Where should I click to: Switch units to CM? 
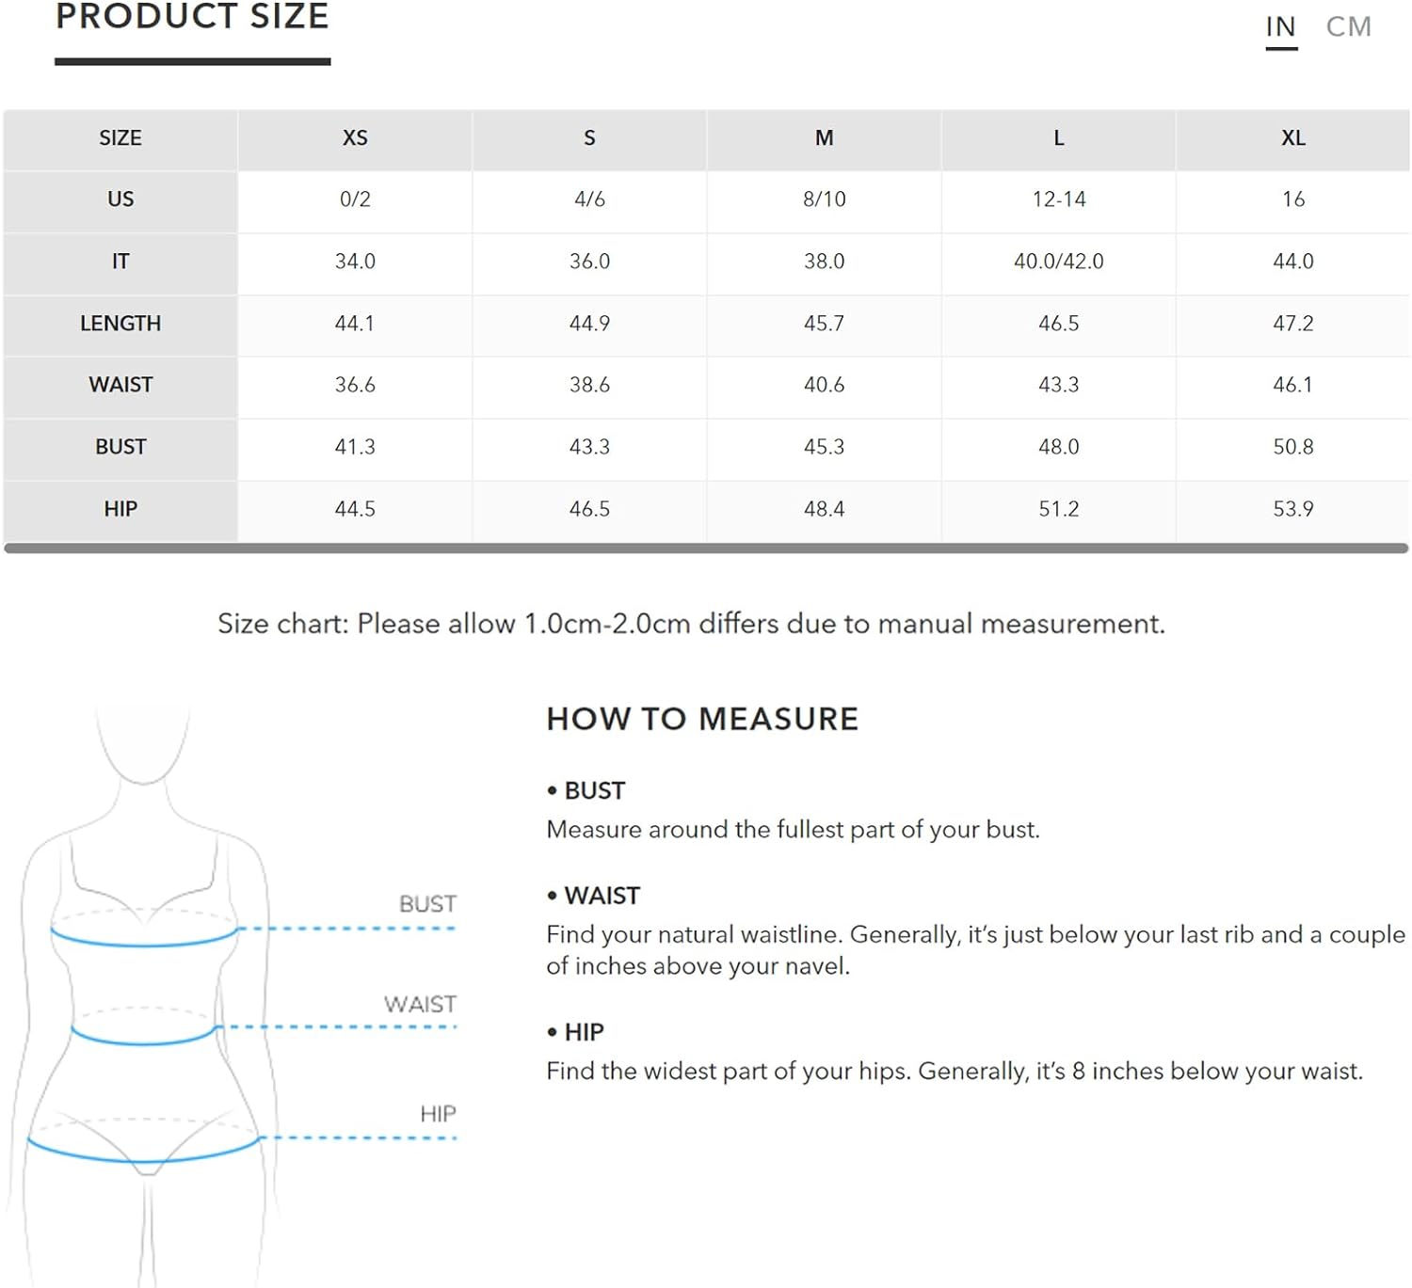pyautogui.click(x=1348, y=26)
